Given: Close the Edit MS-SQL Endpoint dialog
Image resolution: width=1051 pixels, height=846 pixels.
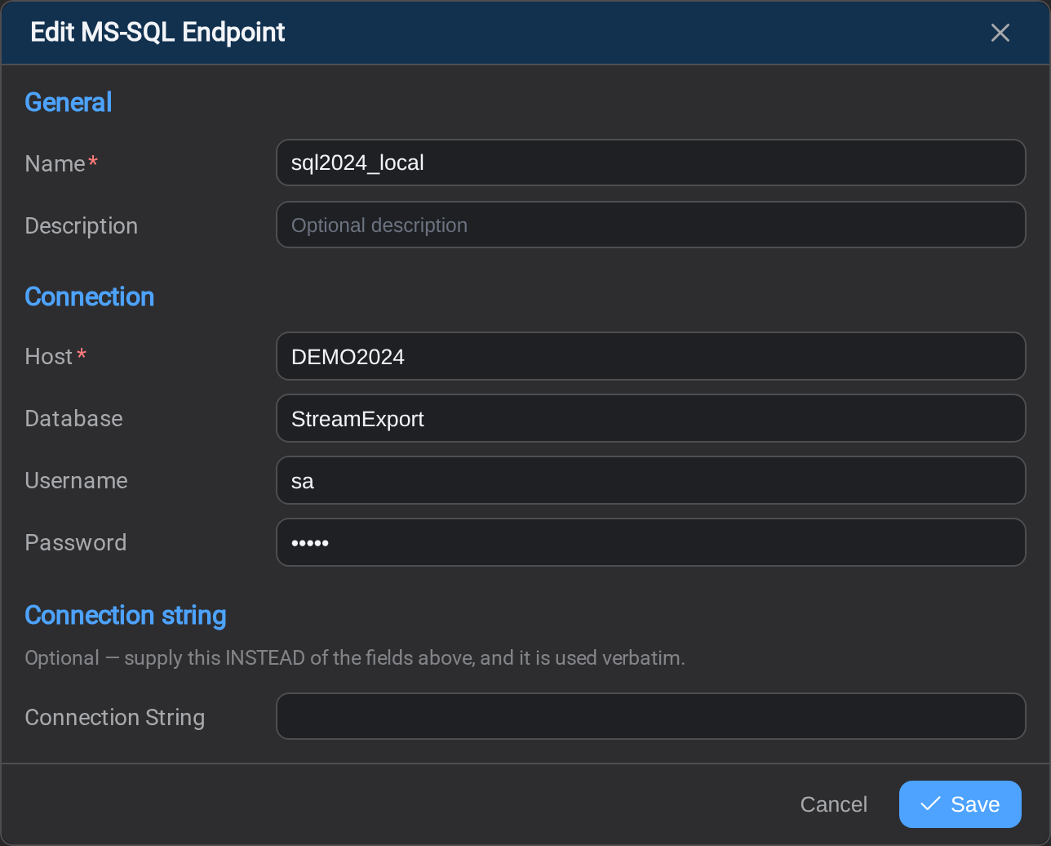Looking at the screenshot, I should click(x=1000, y=33).
